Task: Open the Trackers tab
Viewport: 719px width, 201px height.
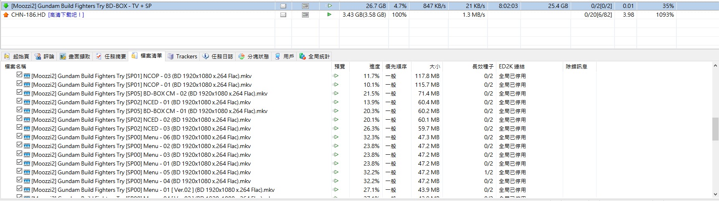Action: click(182, 56)
